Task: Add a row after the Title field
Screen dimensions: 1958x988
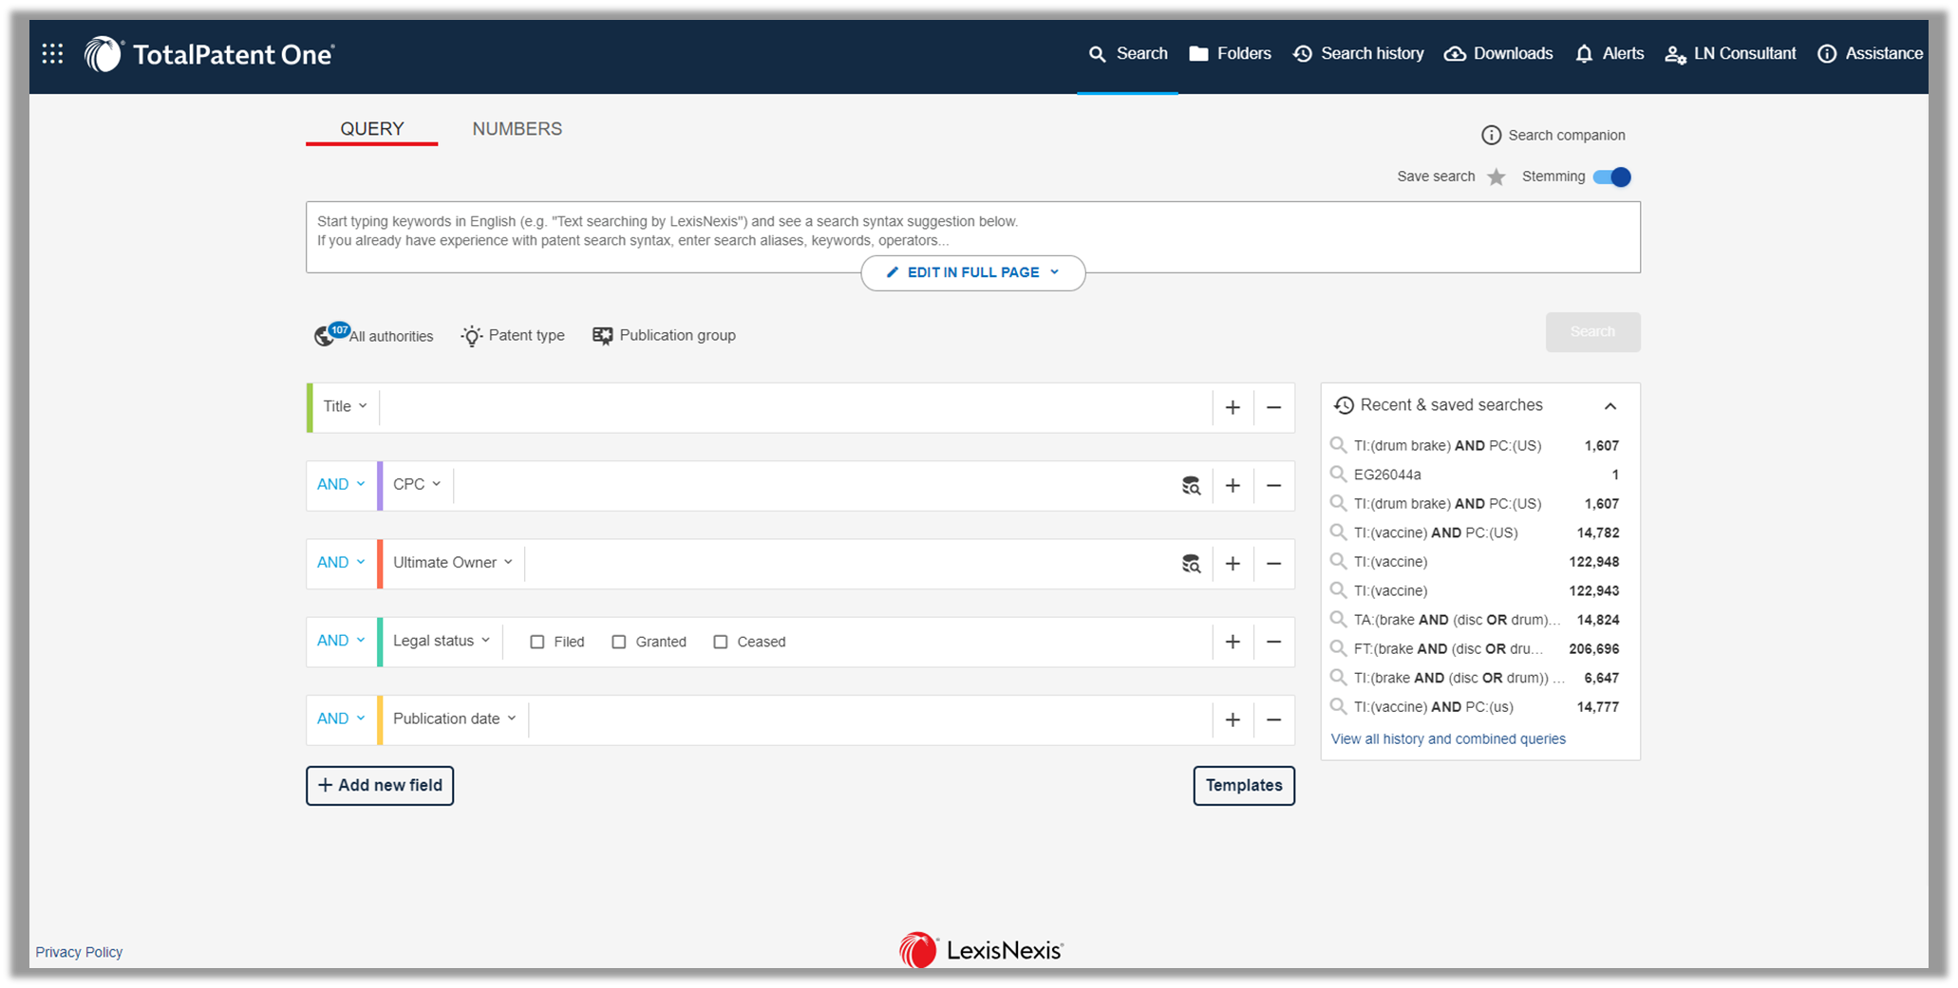Action: point(1233,407)
